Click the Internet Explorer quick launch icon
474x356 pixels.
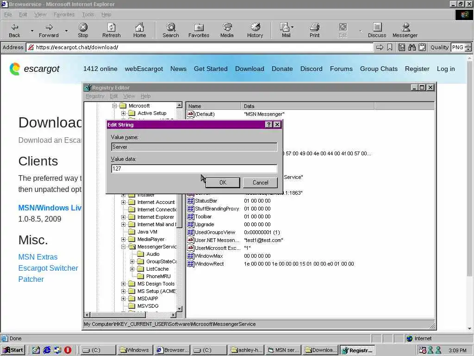[47, 350]
